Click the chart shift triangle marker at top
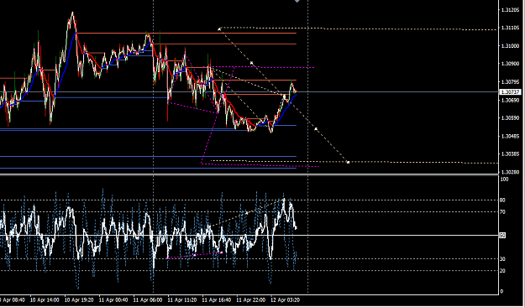525x307 pixels. (x=297, y=1)
